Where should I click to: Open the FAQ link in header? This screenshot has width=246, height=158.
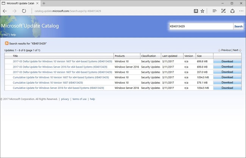(x=5, y=35)
